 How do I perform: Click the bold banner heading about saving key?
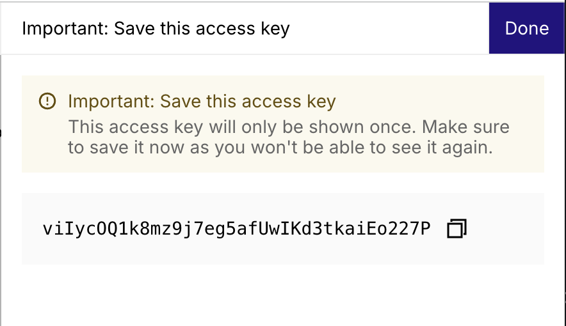click(202, 102)
